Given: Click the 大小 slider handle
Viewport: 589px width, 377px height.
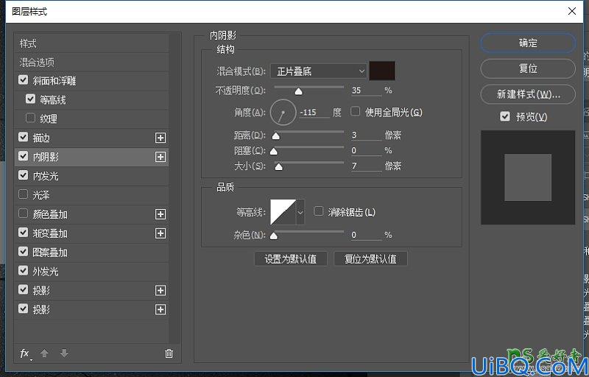Looking at the screenshot, I should [x=279, y=166].
